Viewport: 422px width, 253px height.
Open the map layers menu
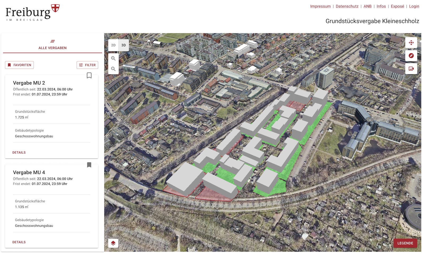pos(113,243)
